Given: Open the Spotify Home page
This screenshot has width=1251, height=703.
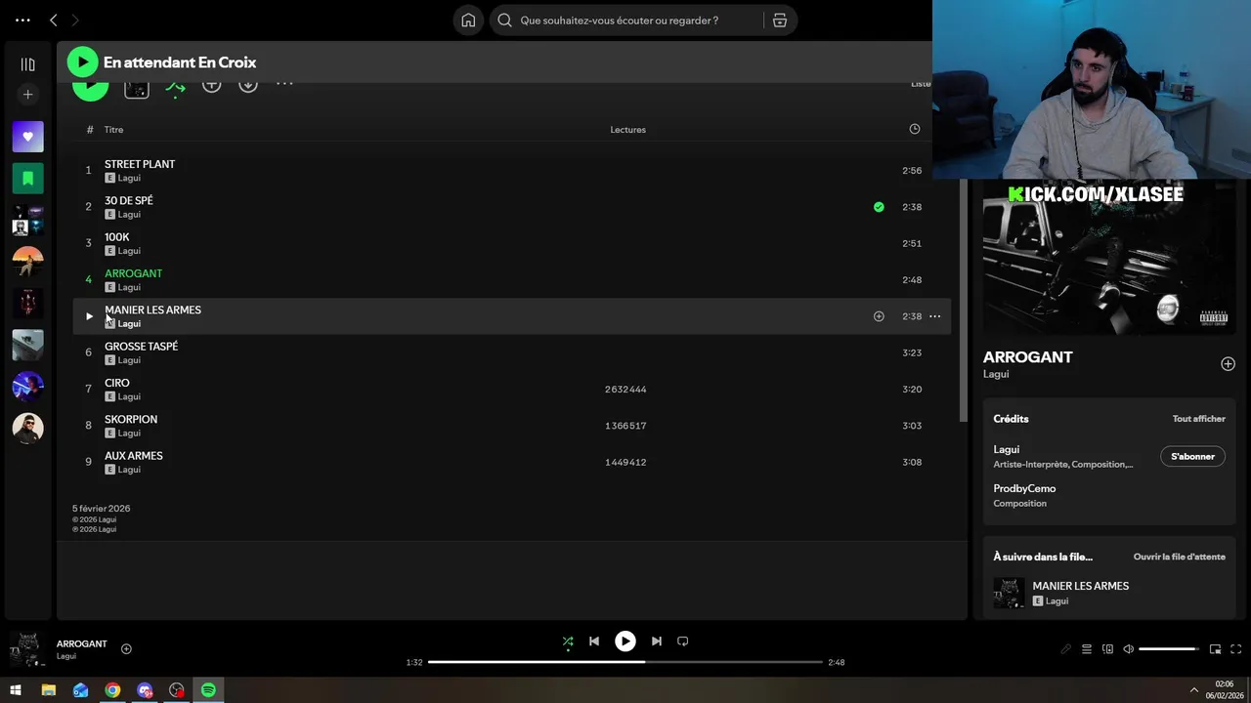Looking at the screenshot, I should [x=468, y=21].
